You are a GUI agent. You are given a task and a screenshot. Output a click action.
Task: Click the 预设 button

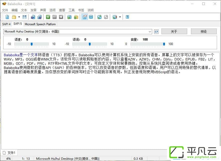pyautogui.click(x=204, y=31)
